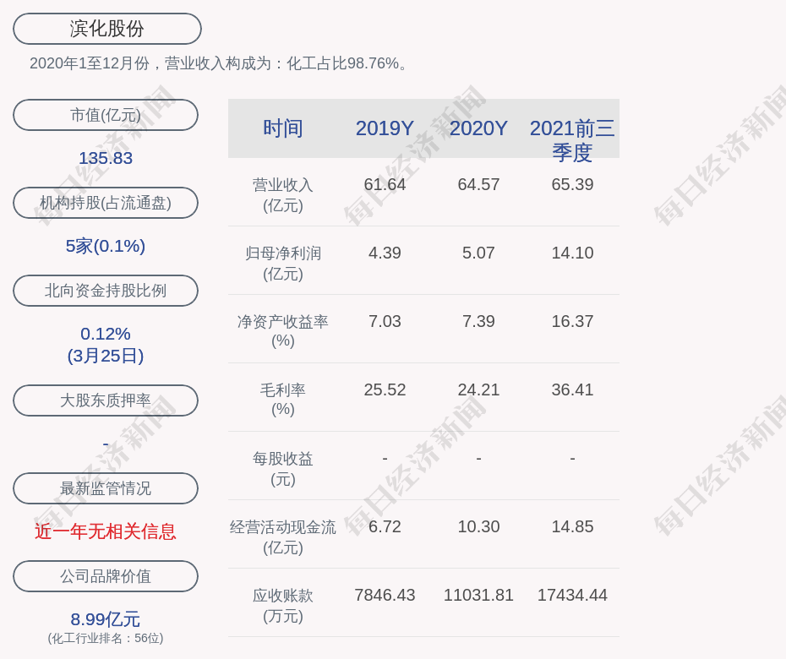Select the 大股东质押率 label pill
The width and height of the screenshot is (786, 659).
point(106,400)
